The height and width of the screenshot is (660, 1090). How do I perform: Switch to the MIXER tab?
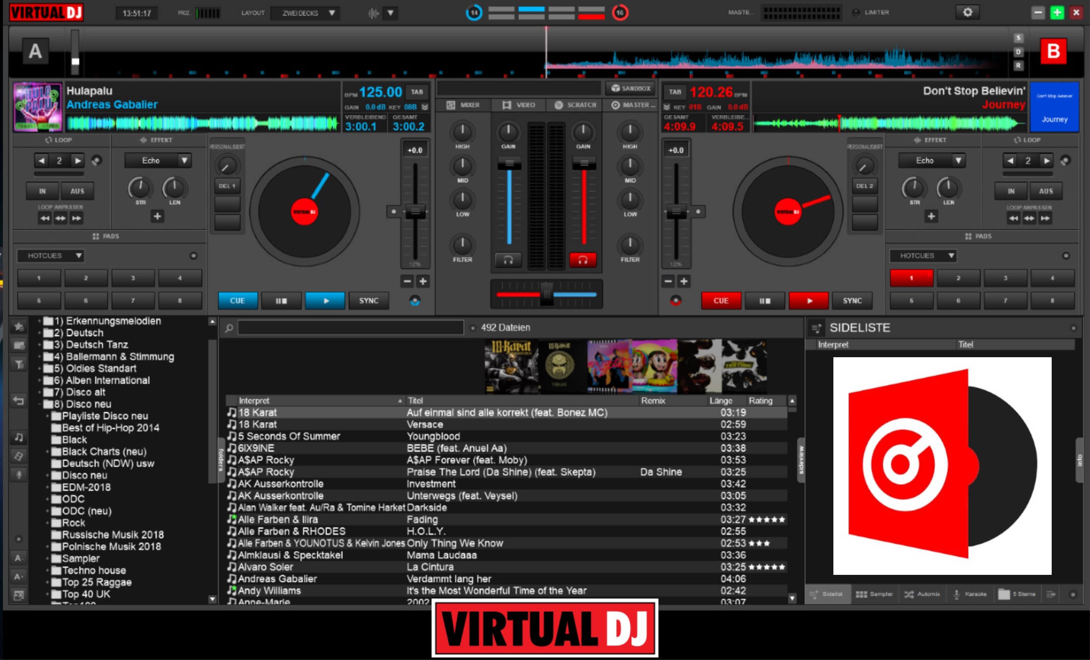[463, 105]
